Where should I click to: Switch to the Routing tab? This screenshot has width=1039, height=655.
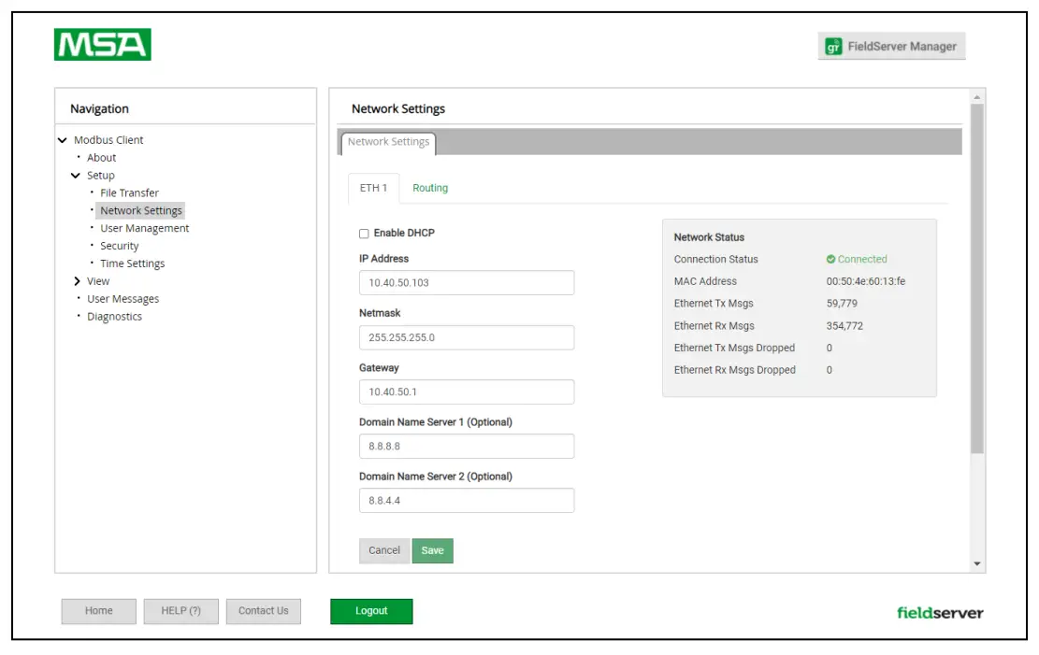[430, 188]
